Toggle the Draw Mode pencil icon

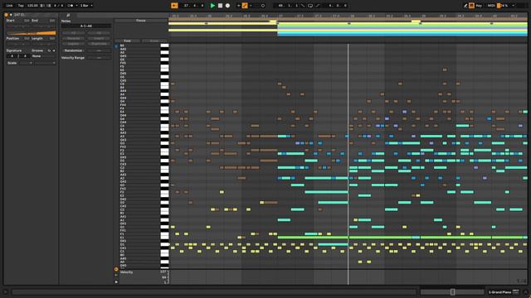[x=465, y=6]
